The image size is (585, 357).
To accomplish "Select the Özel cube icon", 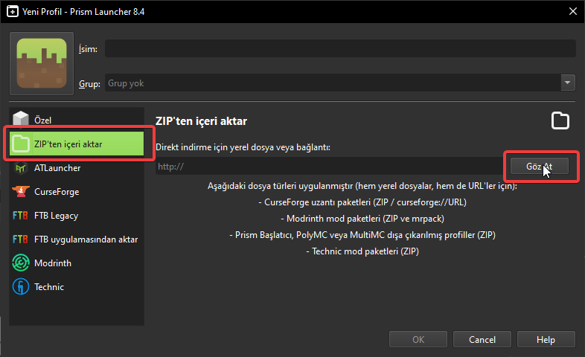I will pyautogui.click(x=21, y=120).
